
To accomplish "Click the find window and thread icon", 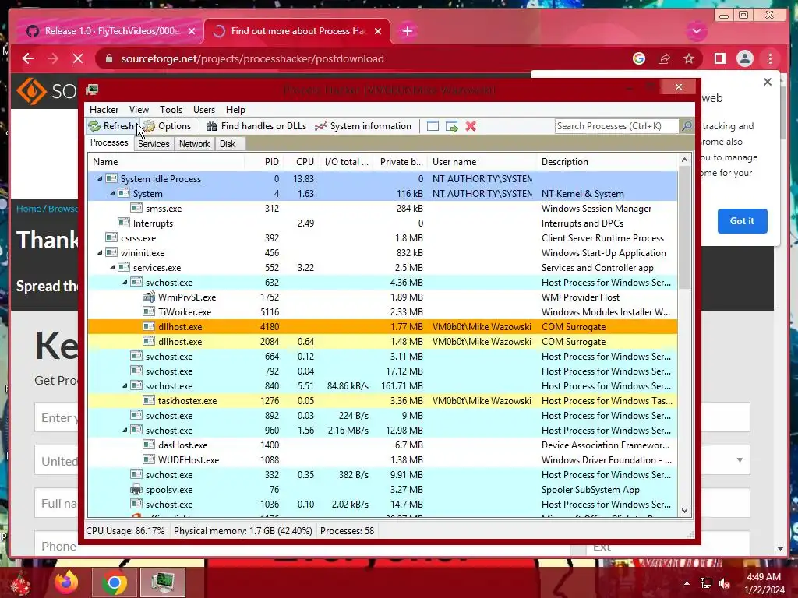I will (x=451, y=126).
